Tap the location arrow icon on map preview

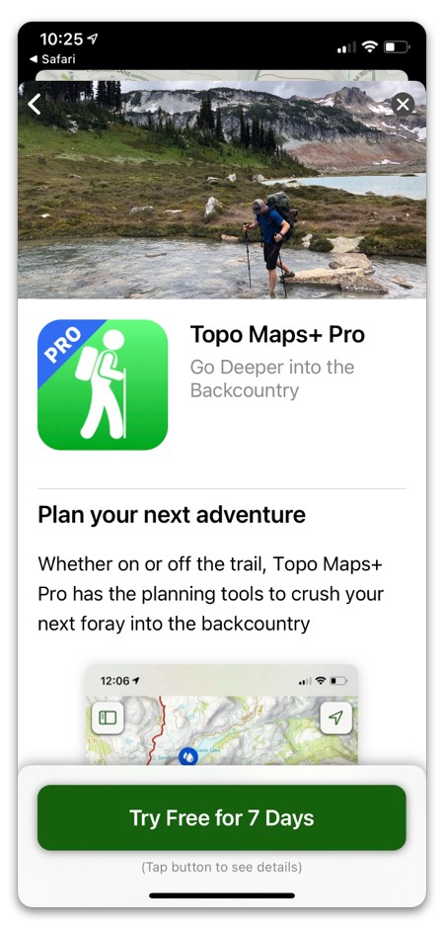335,718
